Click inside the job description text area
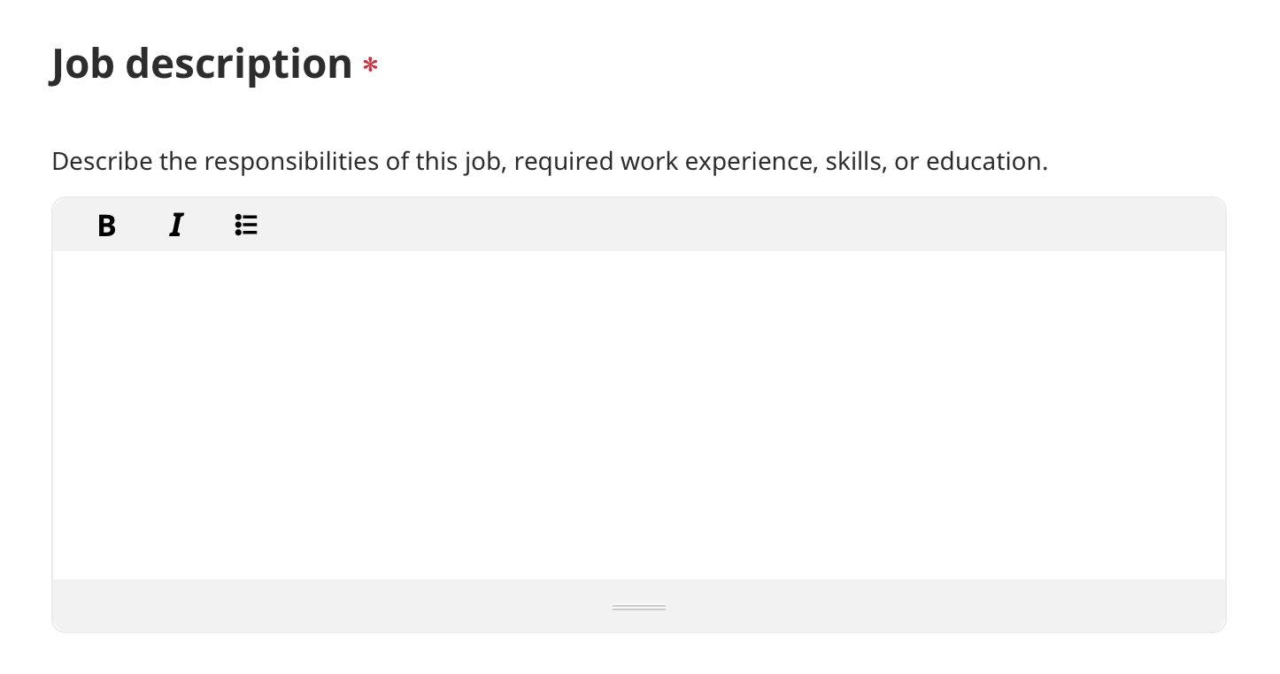Viewport: 1280px width, 674px height. coord(639,415)
